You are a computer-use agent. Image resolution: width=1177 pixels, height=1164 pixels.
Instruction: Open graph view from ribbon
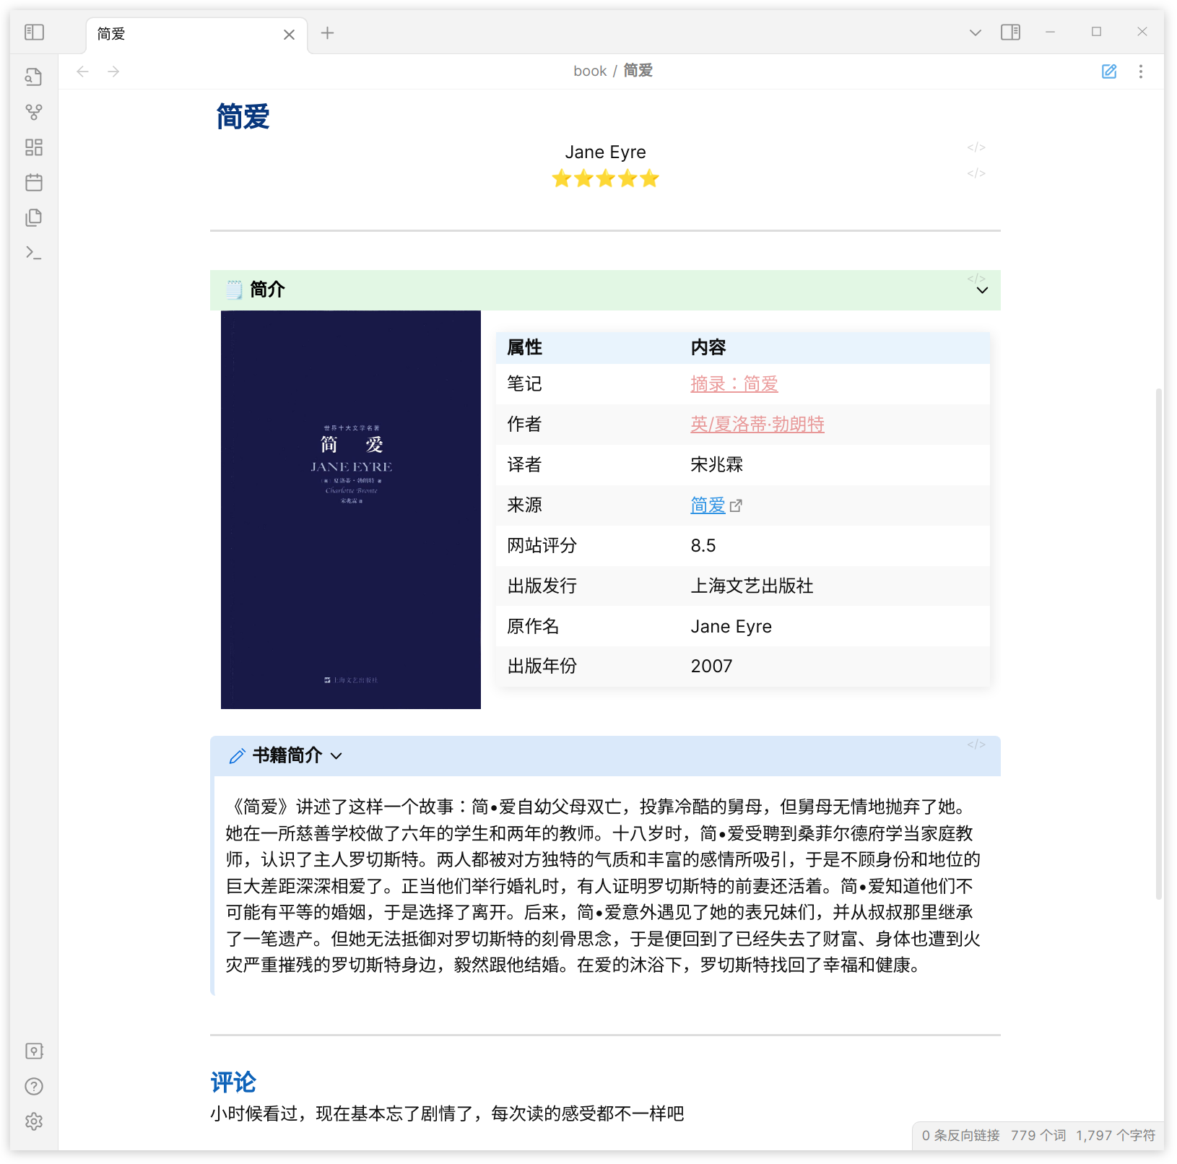(x=34, y=113)
